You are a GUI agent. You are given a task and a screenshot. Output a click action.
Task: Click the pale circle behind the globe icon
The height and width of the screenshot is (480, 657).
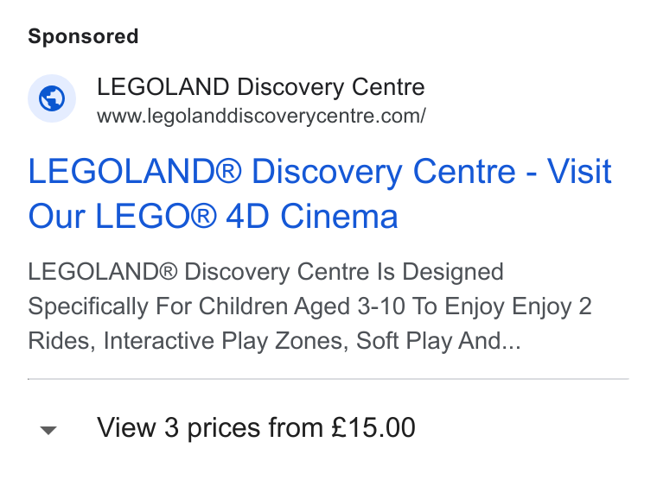click(x=52, y=98)
